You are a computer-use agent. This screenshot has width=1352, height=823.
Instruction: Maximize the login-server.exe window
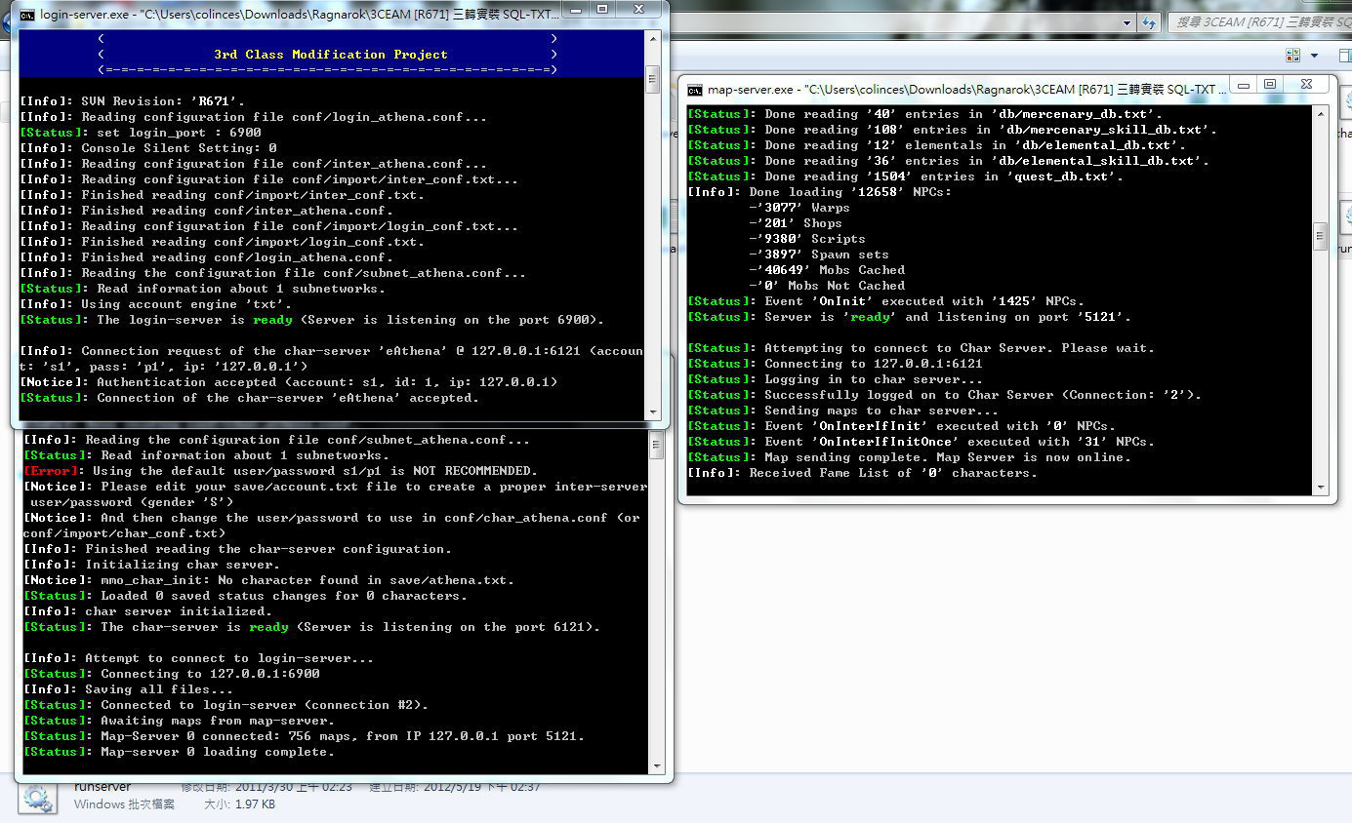(x=602, y=10)
